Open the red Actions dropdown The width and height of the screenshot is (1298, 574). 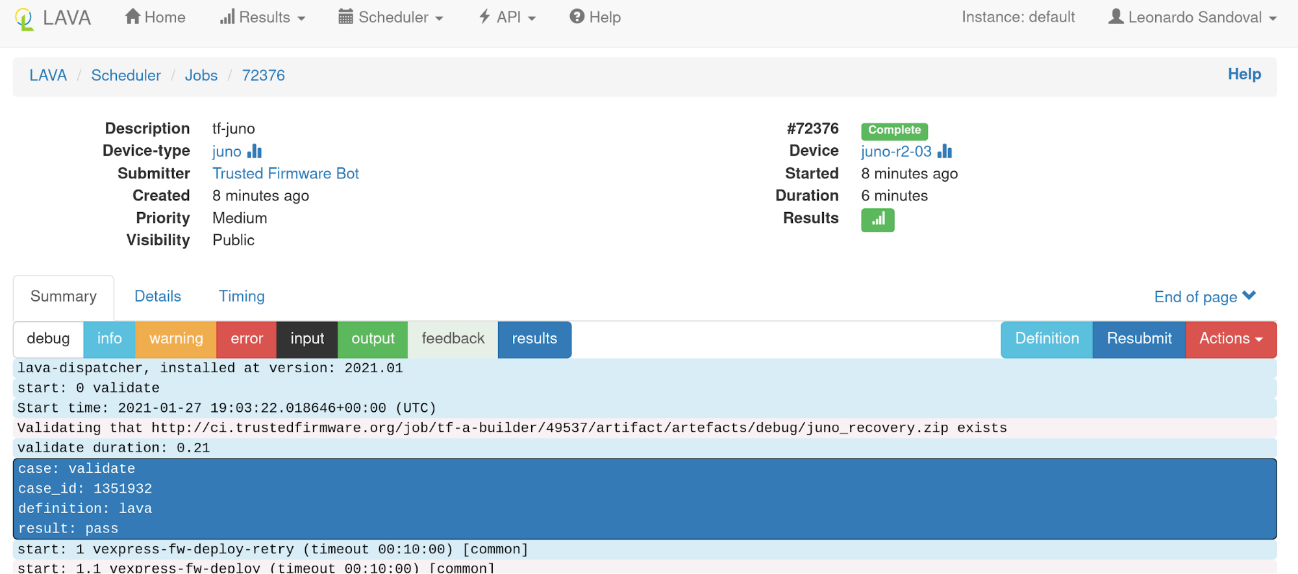tap(1230, 339)
